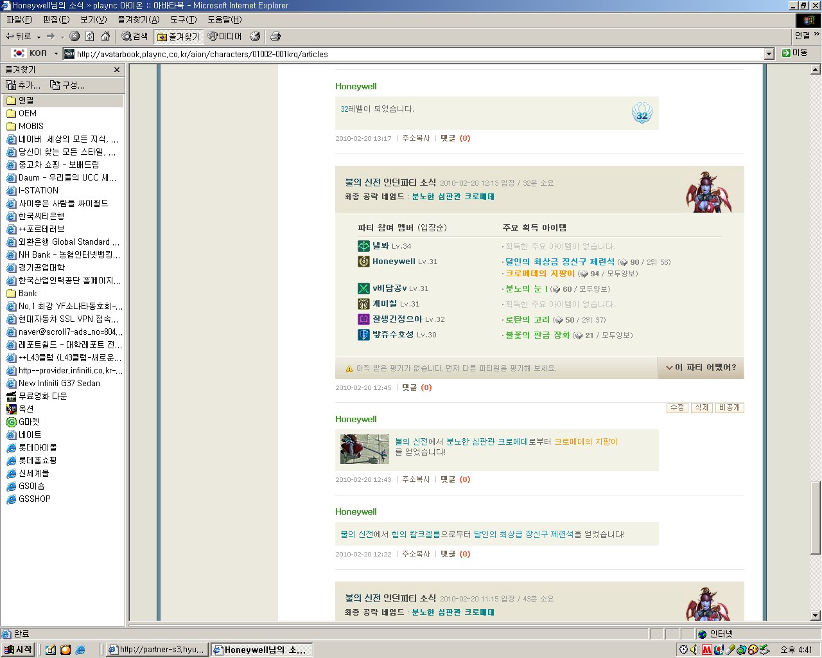The width and height of the screenshot is (822, 658).
Task: Open the History toolbar icon
Action: pos(255,37)
